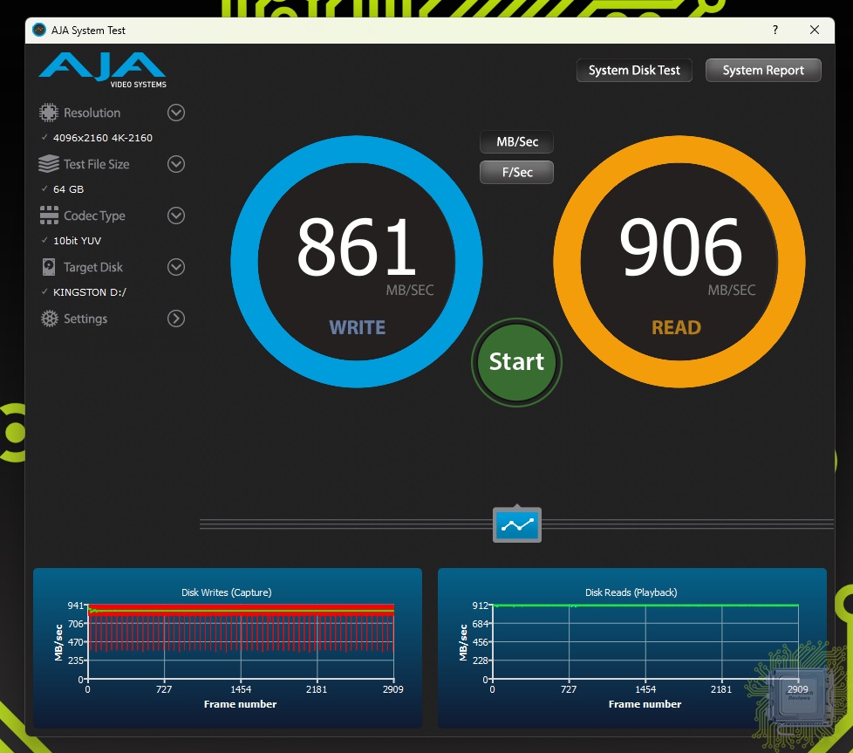Click the Disk Writes (Capture) graph
Image resolution: width=853 pixels, height=753 pixels.
point(240,641)
